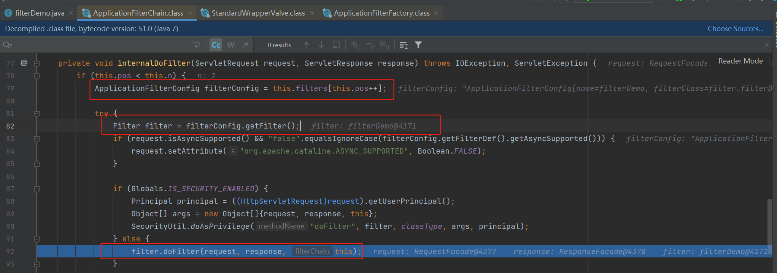Collapse fold marker on line 87
The image size is (777, 273).
pyautogui.click(x=37, y=189)
